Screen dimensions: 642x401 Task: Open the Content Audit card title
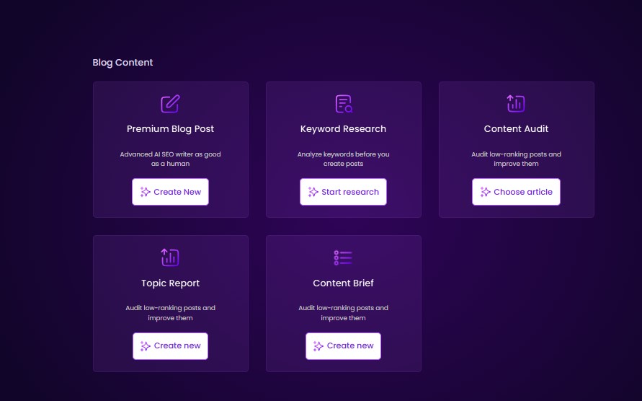(516, 129)
